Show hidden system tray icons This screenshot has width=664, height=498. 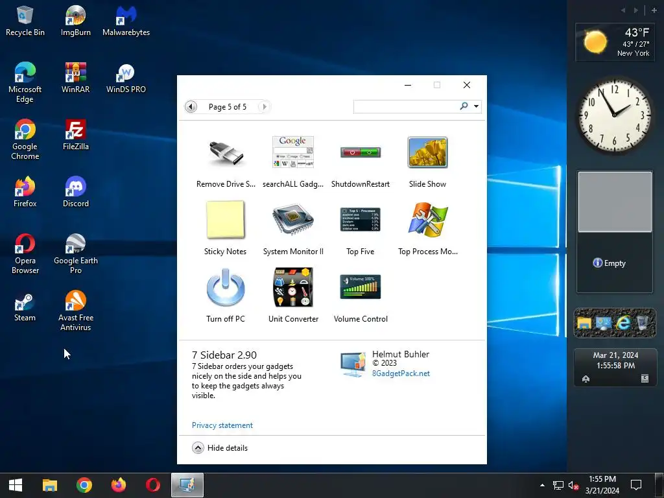pos(542,485)
